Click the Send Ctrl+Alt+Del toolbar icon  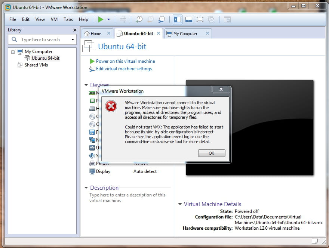pyautogui.click(x=123, y=19)
